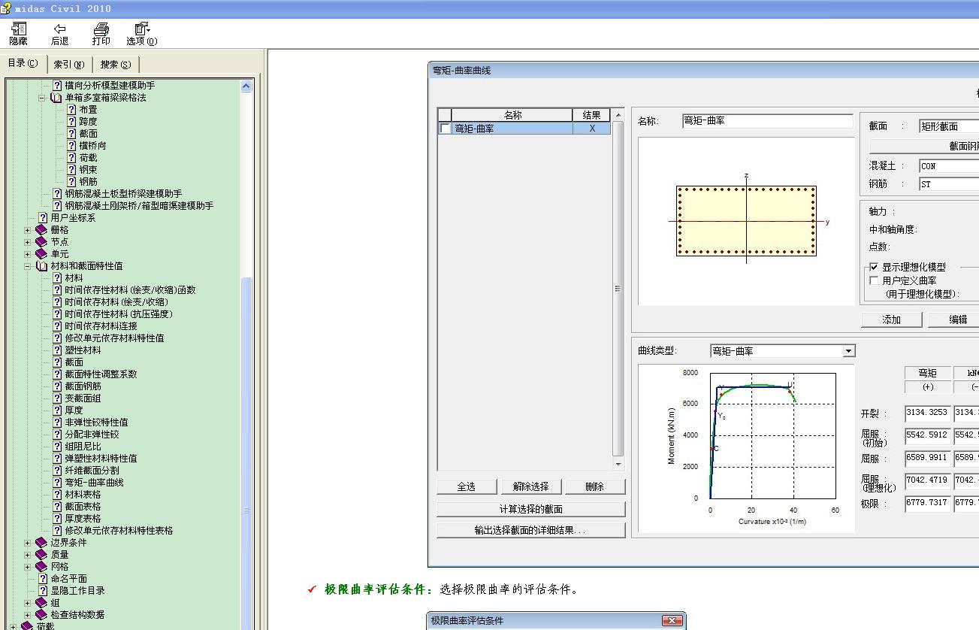Expand the 单元 tree node
Viewport: 979px width, 630px height.
[28, 254]
